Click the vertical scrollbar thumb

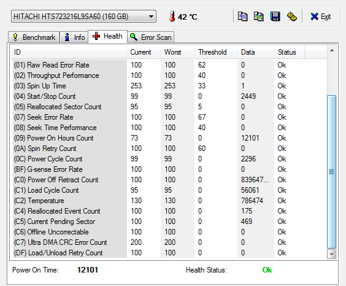(332, 172)
